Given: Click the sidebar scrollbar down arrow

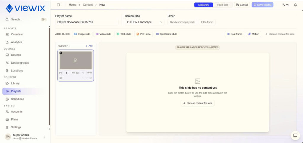Looking at the screenshot, I should (49, 129).
